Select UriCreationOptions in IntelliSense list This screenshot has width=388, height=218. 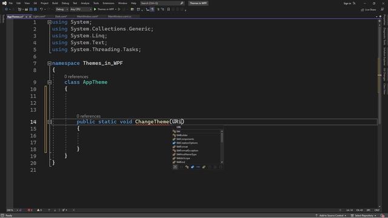coord(196,143)
